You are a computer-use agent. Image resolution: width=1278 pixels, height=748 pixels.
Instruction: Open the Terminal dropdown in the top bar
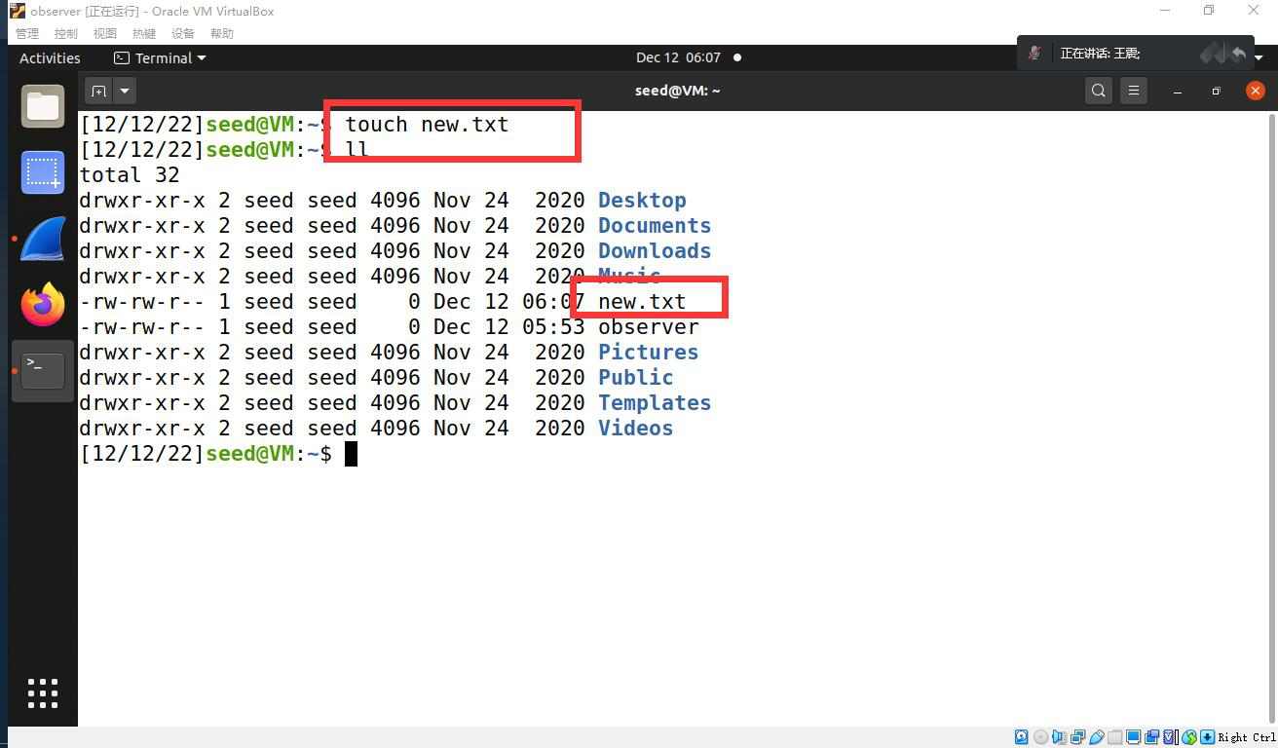point(159,57)
